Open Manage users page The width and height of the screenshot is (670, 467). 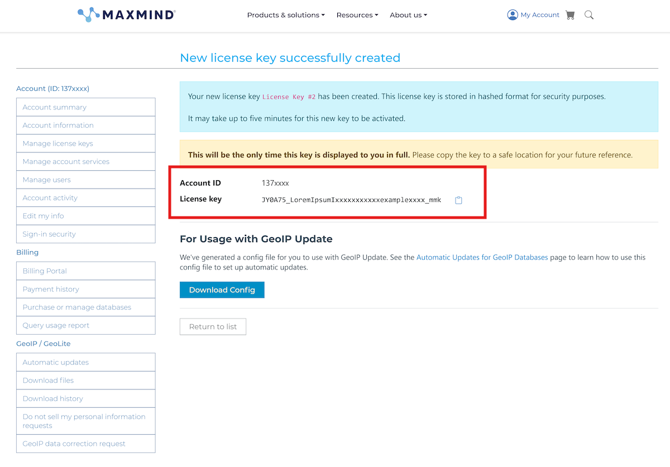(x=86, y=180)
